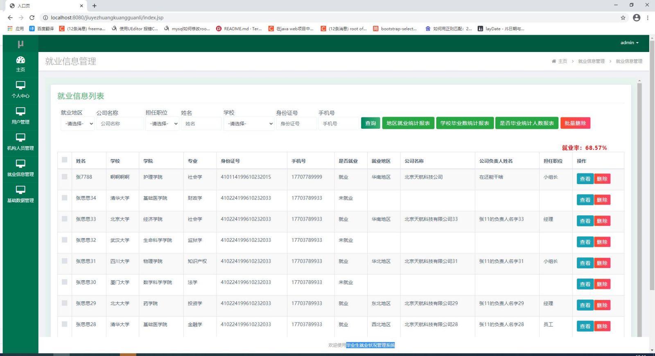Bookmark this page with star icon
The height and width of the screenshot is (356, 655).
[x=623, y=18]
